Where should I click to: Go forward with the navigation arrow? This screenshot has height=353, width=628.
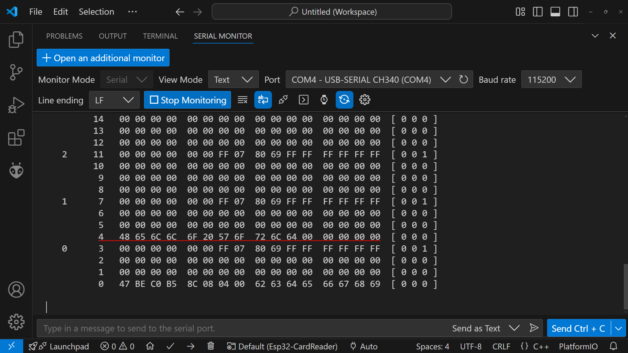click(197, 12)
